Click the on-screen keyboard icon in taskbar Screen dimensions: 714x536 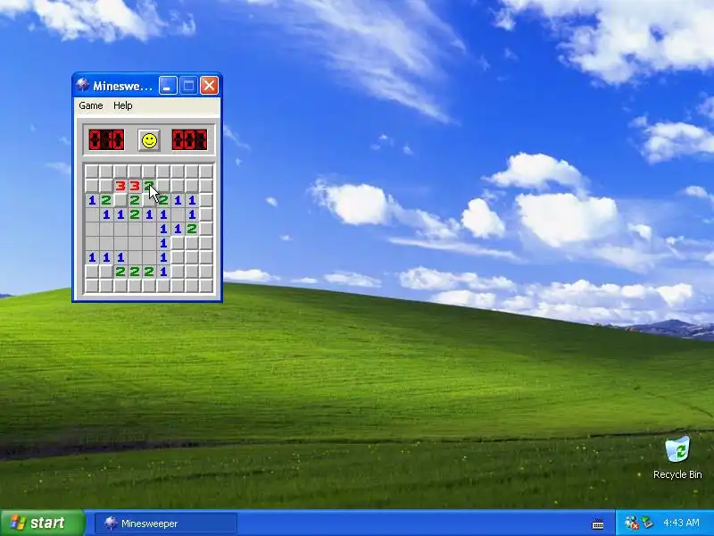tap(598, 524)
